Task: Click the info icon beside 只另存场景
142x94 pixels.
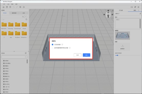Action: click(x=62, y=45)
